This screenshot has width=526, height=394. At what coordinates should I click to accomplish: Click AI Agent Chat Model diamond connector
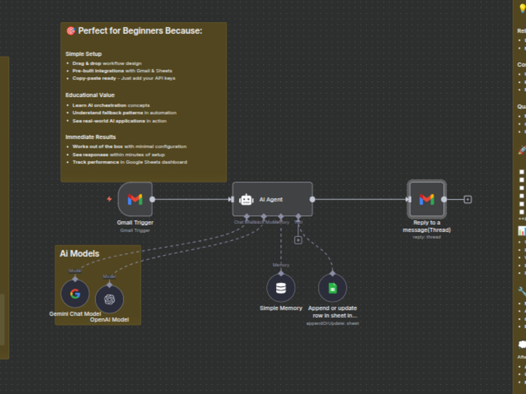coord(247,216)
